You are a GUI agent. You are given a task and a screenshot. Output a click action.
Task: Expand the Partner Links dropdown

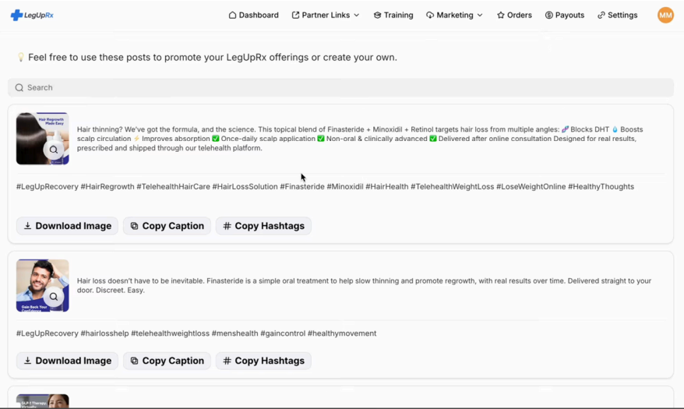coord(326,15)
